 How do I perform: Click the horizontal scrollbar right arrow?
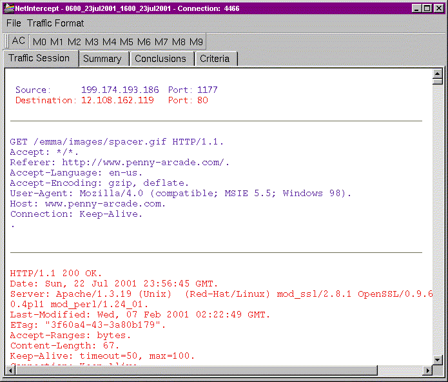[427, 370]
